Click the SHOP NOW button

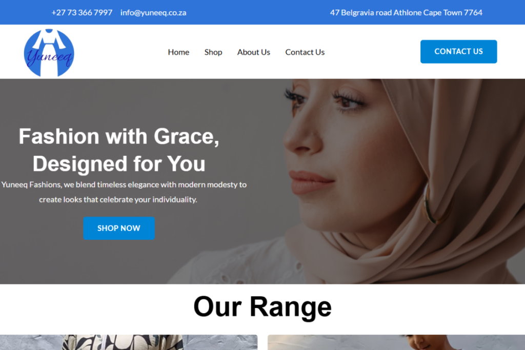(x=119, y=228)
